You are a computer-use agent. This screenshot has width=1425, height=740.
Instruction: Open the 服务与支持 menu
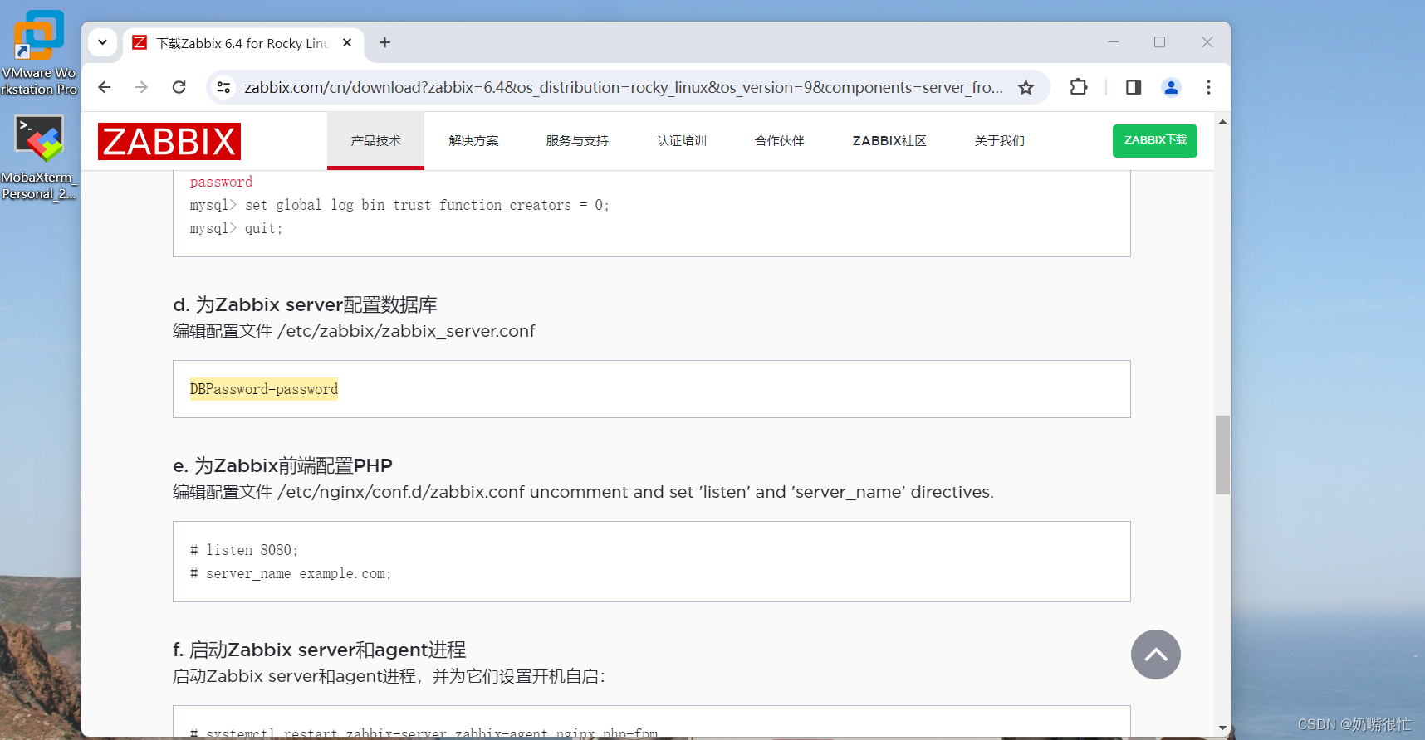(577, 141)
